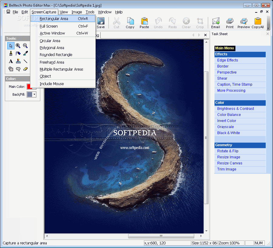This screenshot has height=248, width=273.
Task: Open the View menu
Action: pos(64,12)
